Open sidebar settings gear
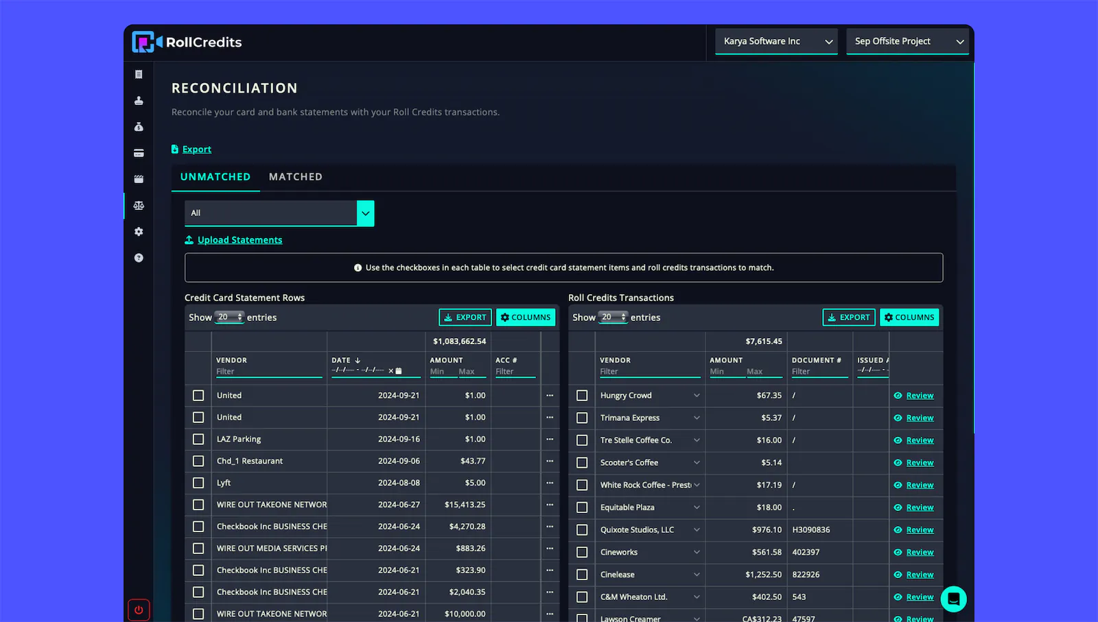Screen dimensions: 1098x622 pos(139,231)
